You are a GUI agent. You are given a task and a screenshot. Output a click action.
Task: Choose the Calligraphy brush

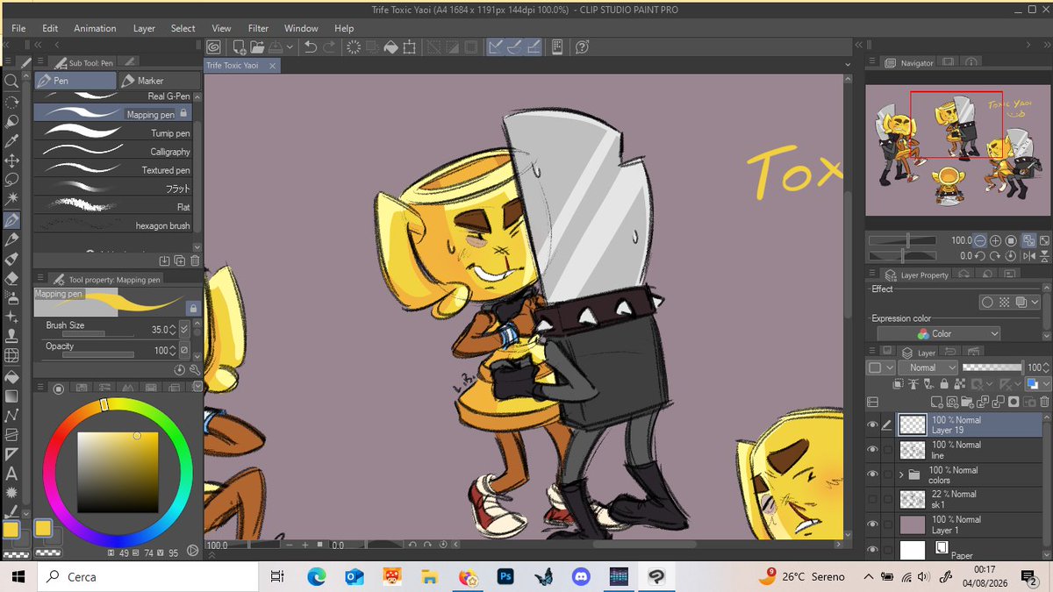(x=112, y=152)
